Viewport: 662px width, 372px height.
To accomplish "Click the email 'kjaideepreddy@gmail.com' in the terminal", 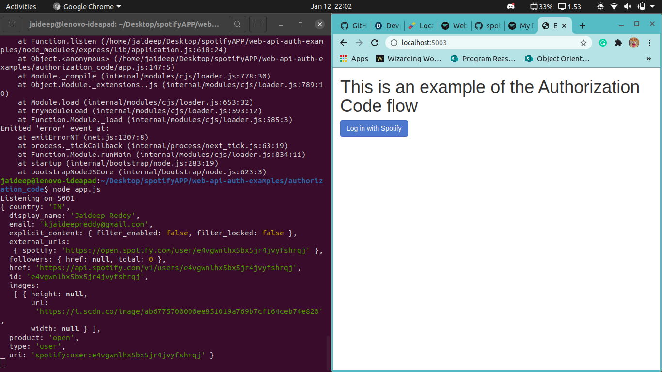I will [94, 224].
